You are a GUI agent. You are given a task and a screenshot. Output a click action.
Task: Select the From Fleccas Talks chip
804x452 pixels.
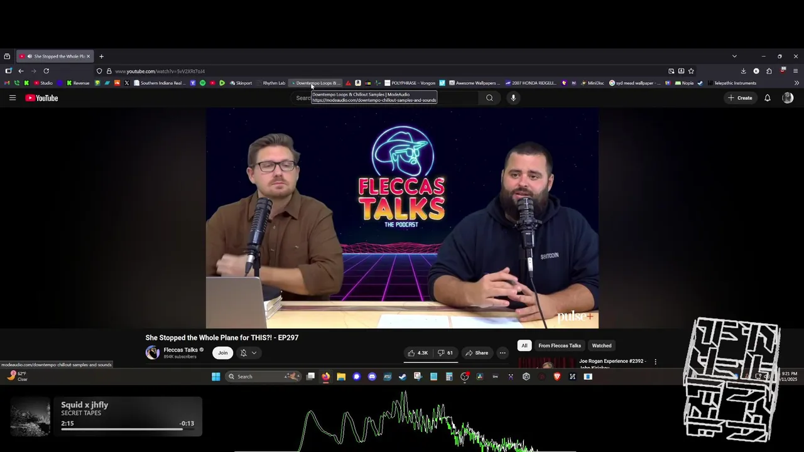[x=560, y=345]
